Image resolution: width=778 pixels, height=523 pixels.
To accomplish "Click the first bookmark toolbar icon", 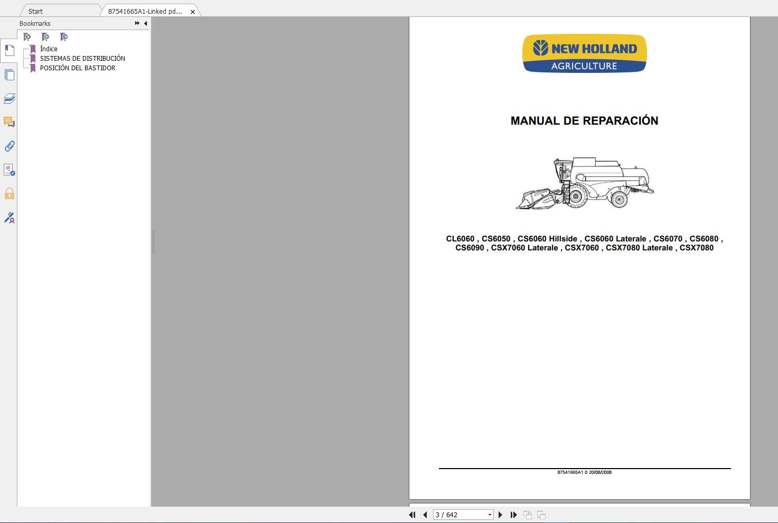I will 27,37.
